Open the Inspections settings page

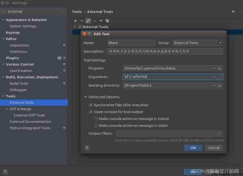pyautogui.click(x=19, y=45)
